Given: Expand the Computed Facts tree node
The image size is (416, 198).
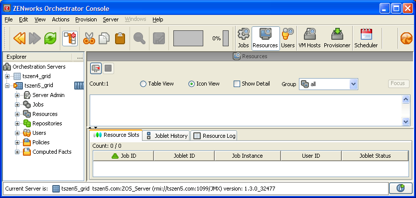Looking at the screenshot, I should click(17, 152).
